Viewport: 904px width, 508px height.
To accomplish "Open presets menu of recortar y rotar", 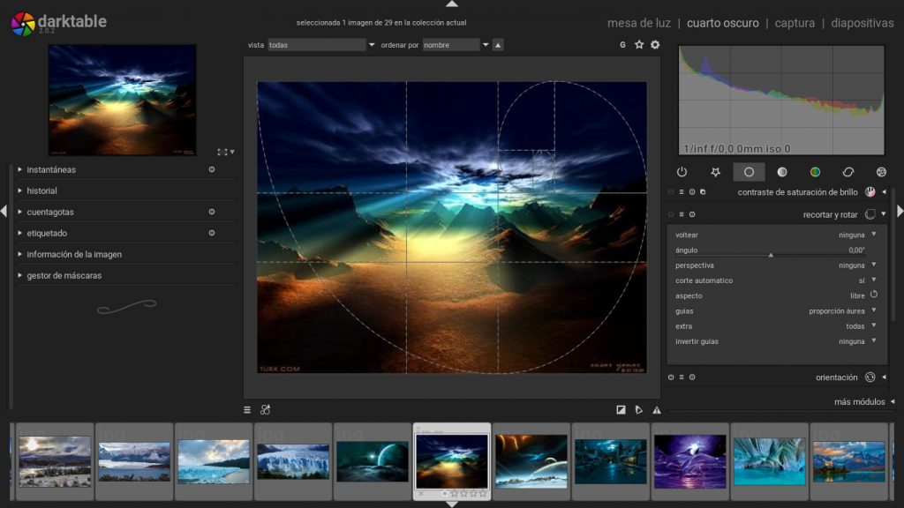I will (682, 214).
